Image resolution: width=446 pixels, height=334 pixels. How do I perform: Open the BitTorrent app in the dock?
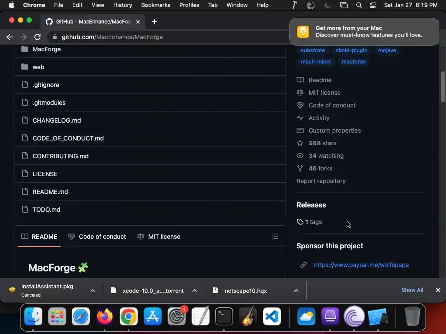pos(354,317)
